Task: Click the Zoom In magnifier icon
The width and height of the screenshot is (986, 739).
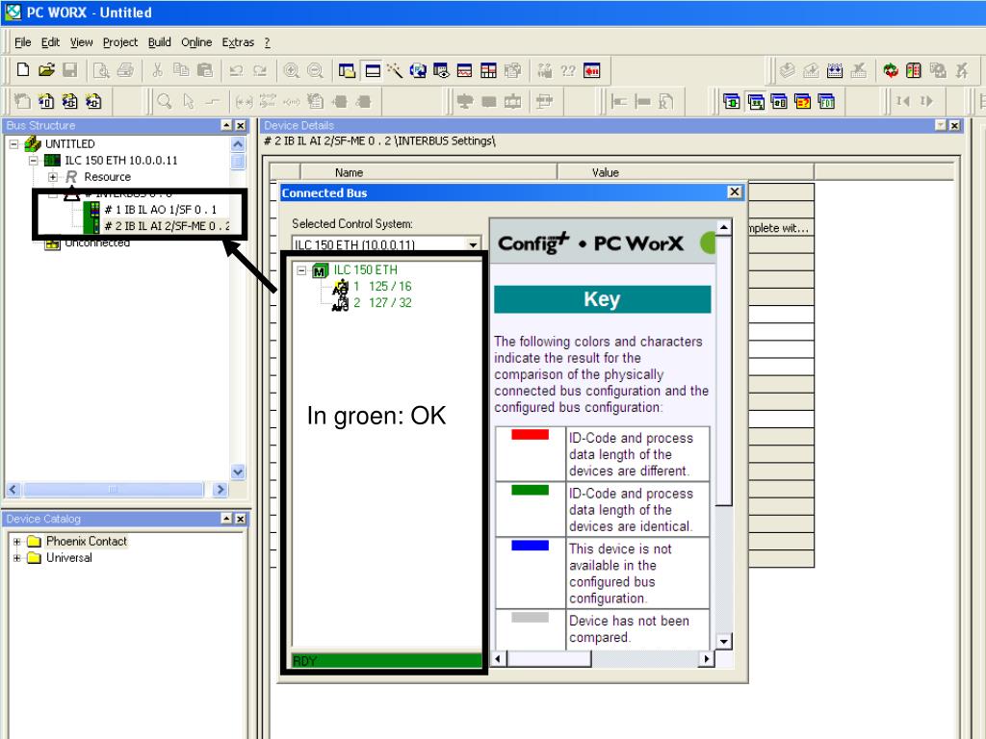Action: (x=291, y=69)
